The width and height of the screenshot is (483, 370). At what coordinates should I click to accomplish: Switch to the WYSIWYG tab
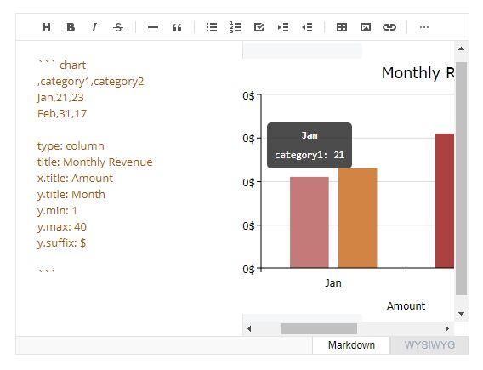point(429,345)
